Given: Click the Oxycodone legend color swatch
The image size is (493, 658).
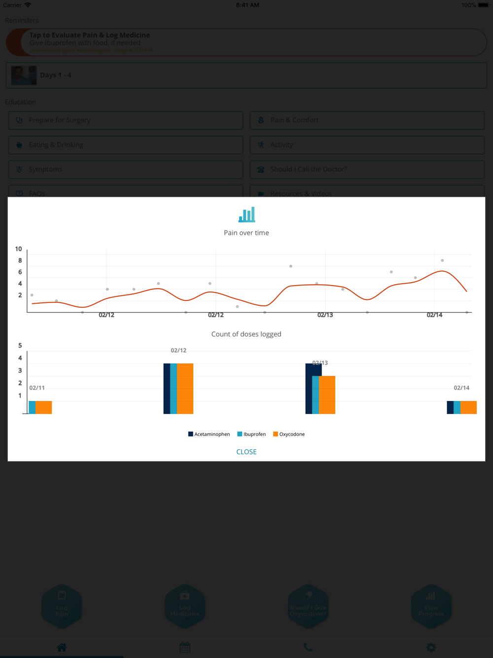Looking at the screenshot, I should tap(276, 434).
